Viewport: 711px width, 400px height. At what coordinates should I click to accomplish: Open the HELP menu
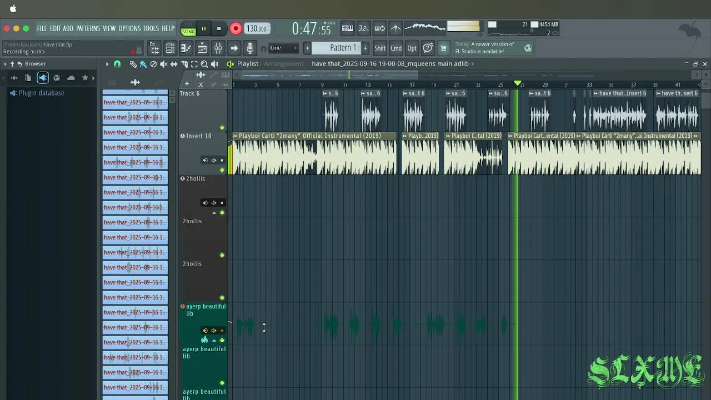point(168,28)
